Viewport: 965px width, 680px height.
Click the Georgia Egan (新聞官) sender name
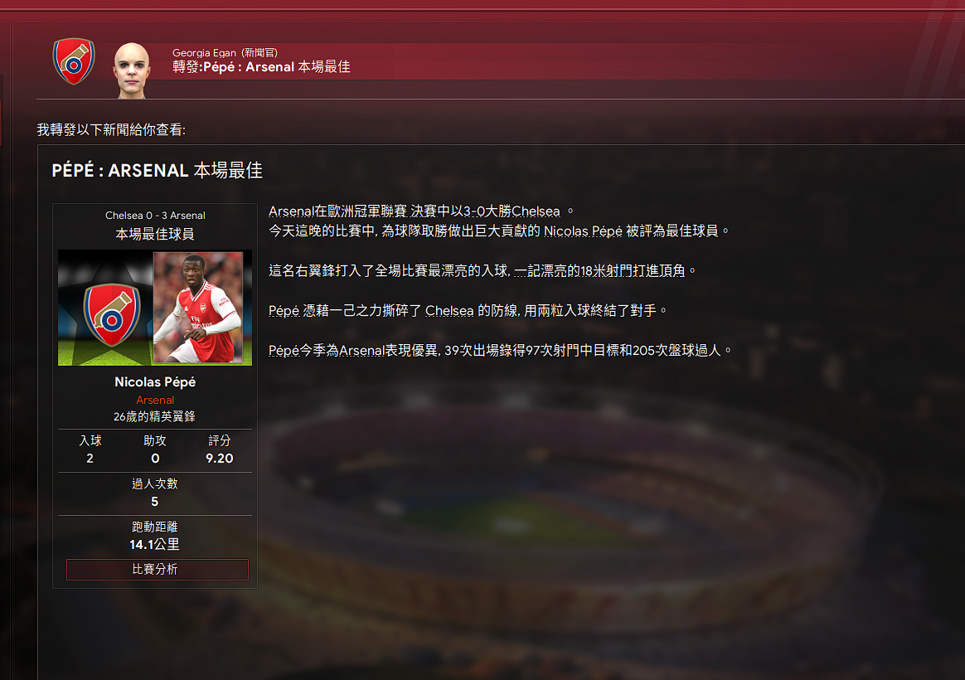click(225, 53)
